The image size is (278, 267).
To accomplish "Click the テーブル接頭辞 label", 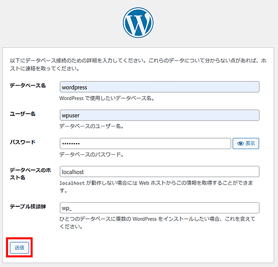I will click(x=28, y=206).
